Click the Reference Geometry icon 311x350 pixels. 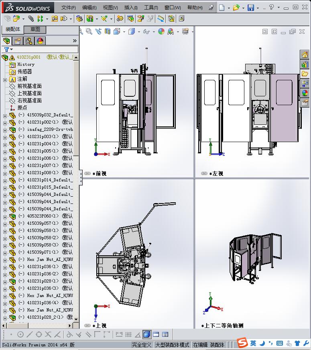pos(105,18)
